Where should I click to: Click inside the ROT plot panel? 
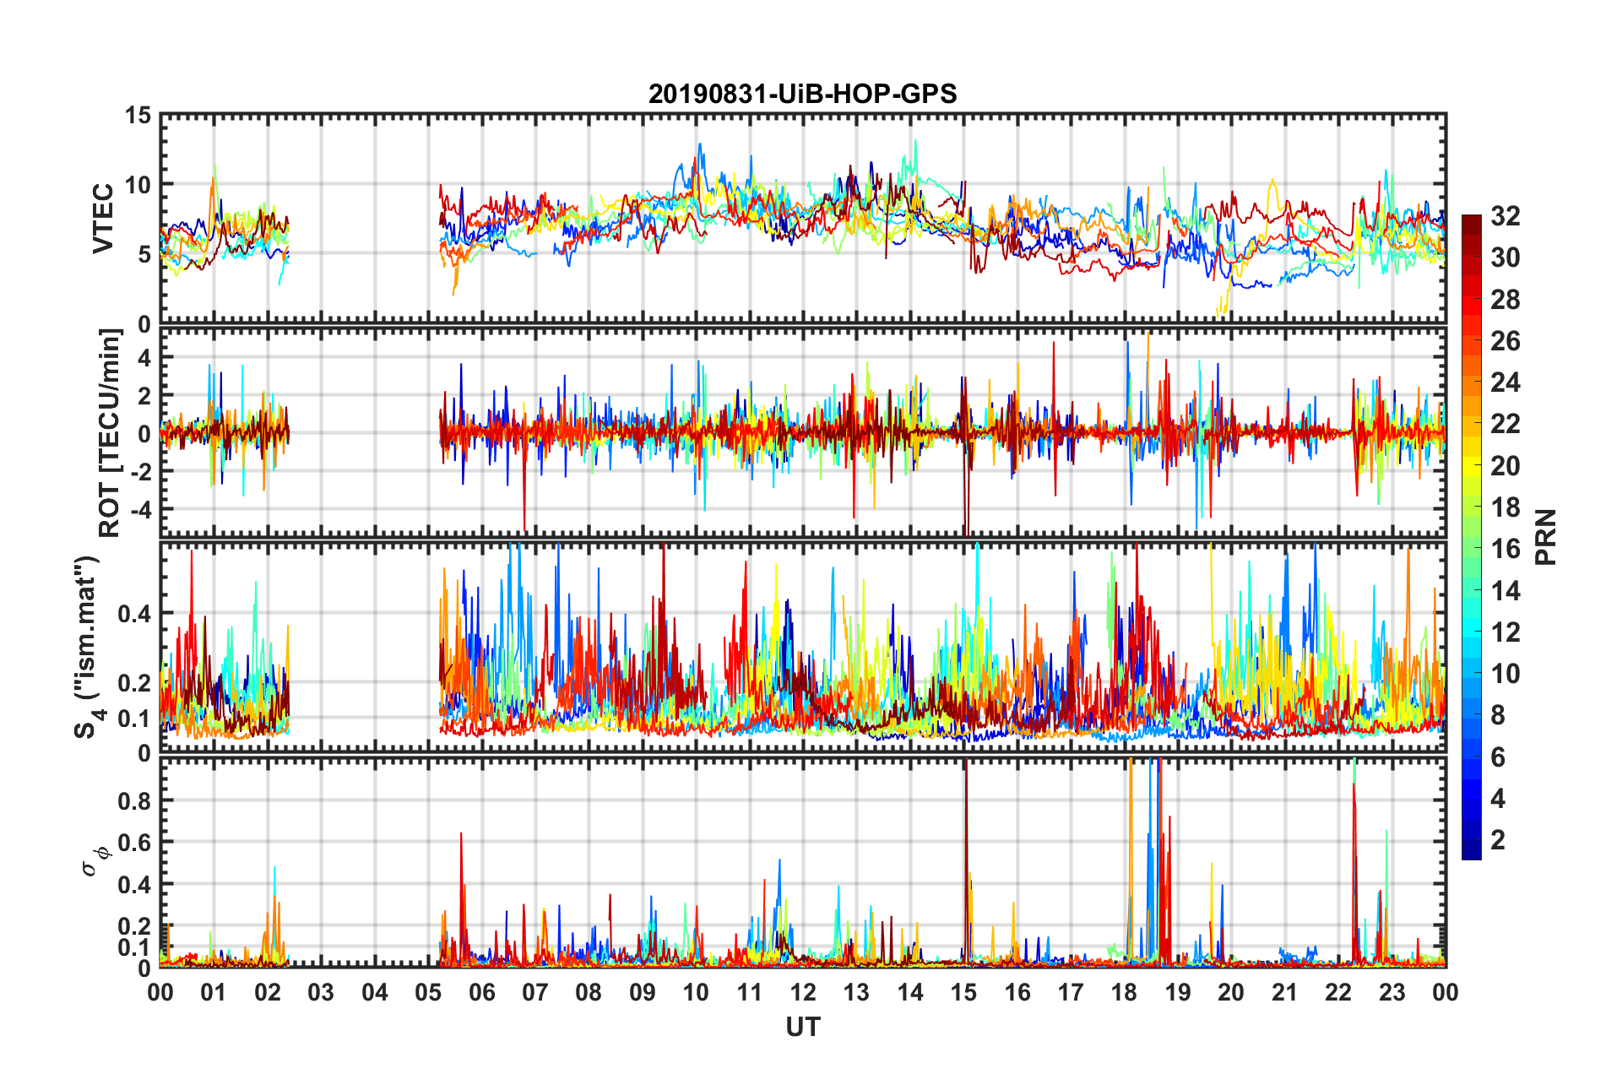[x=803, y=433]
